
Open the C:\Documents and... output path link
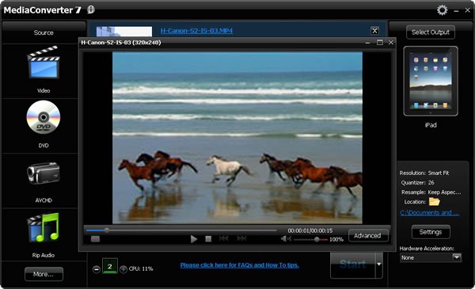coord(429,213)
